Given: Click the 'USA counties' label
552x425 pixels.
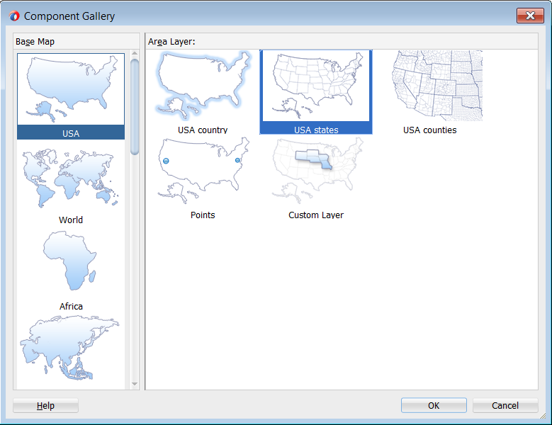Looking at the screenshot, I should coord(430,130).
